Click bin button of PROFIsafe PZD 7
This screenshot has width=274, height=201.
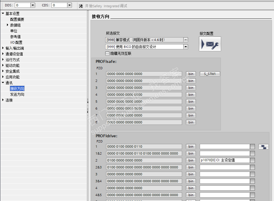[191, 115]
